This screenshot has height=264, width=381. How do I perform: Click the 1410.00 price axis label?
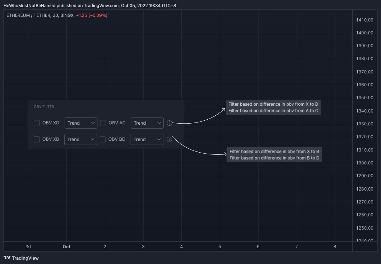(365, 20)
